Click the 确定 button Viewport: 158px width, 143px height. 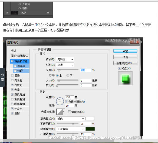(125, 51)
